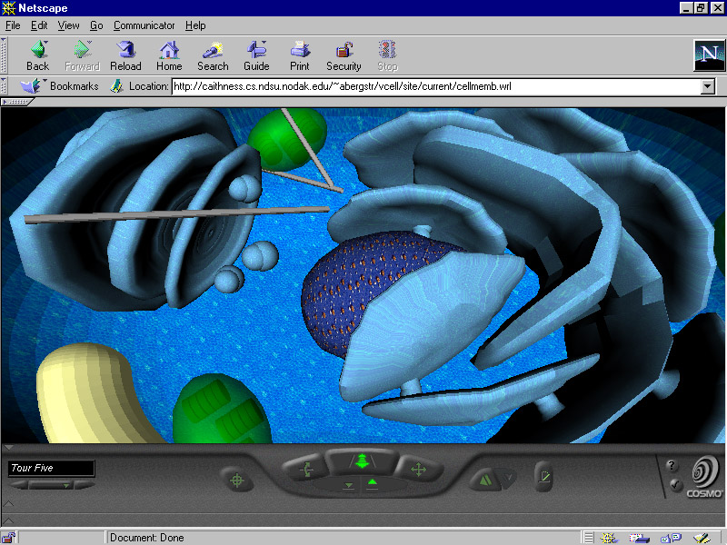Go to the Home page
The image size is (727, 545).
pos(169,55)
